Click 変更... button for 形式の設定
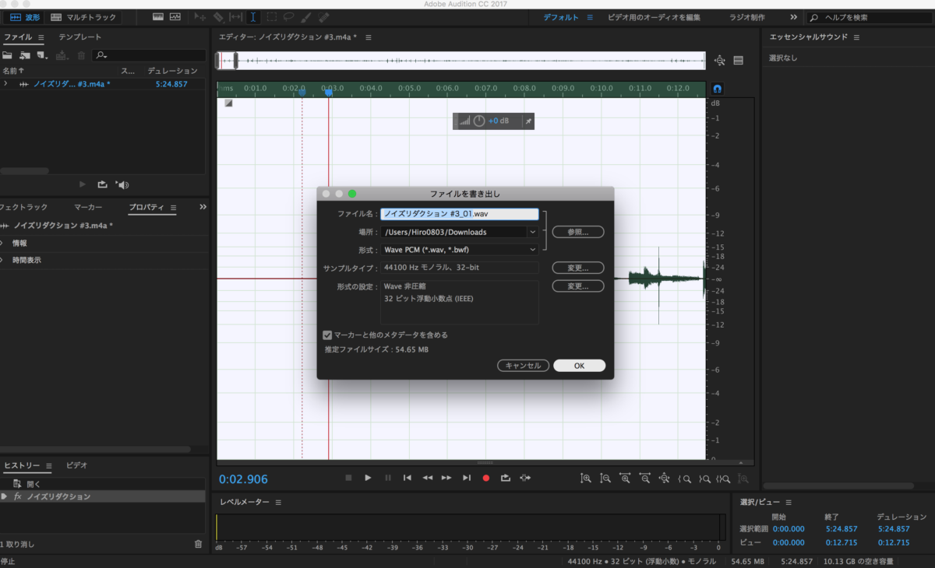This screenshot has width=935, height=568. coord(578,286)
